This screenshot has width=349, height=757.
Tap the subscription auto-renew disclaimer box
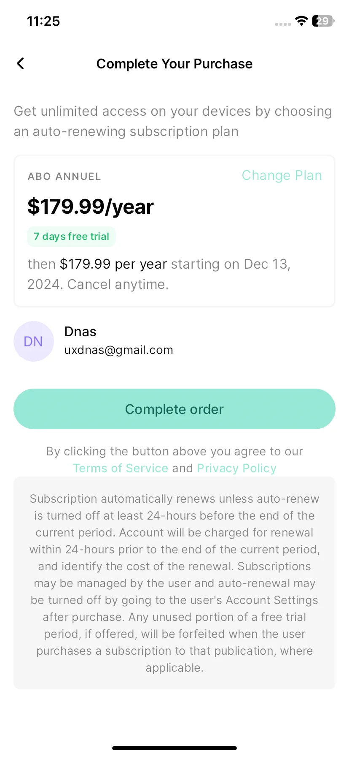point(174,583)
